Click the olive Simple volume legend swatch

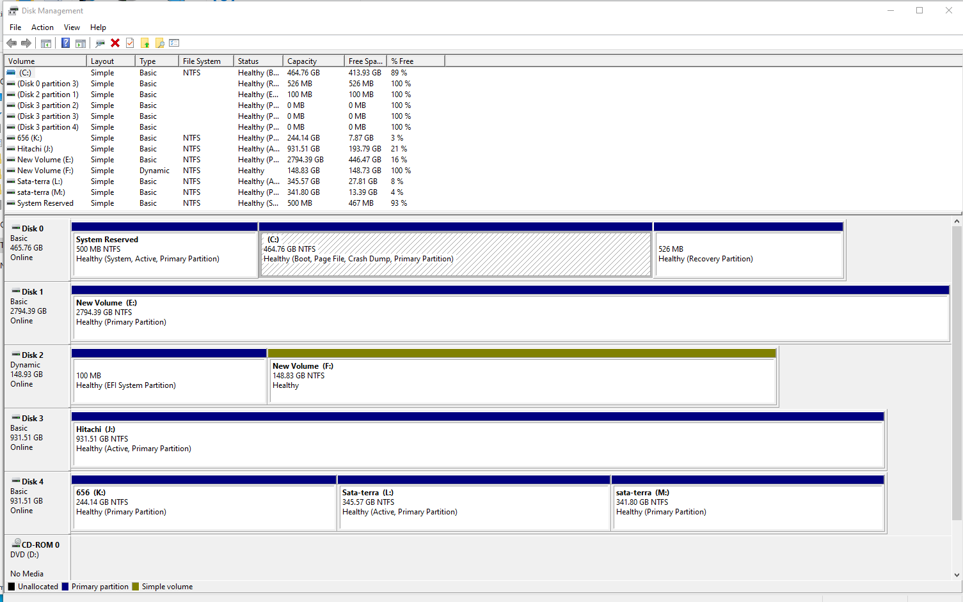136,587
